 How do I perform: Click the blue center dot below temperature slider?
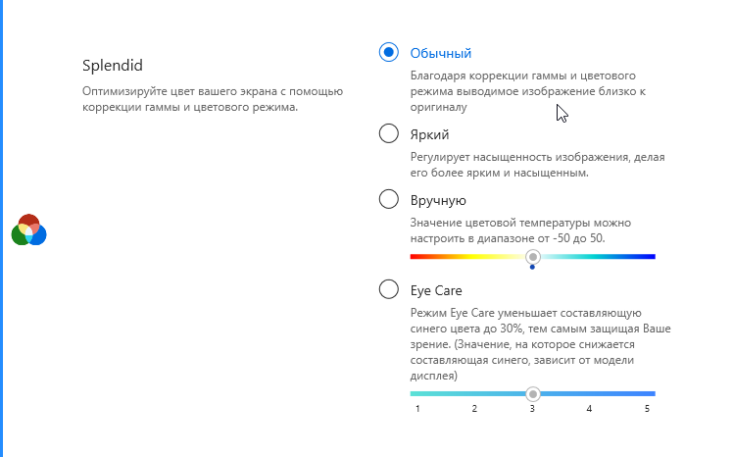point(533,267)
